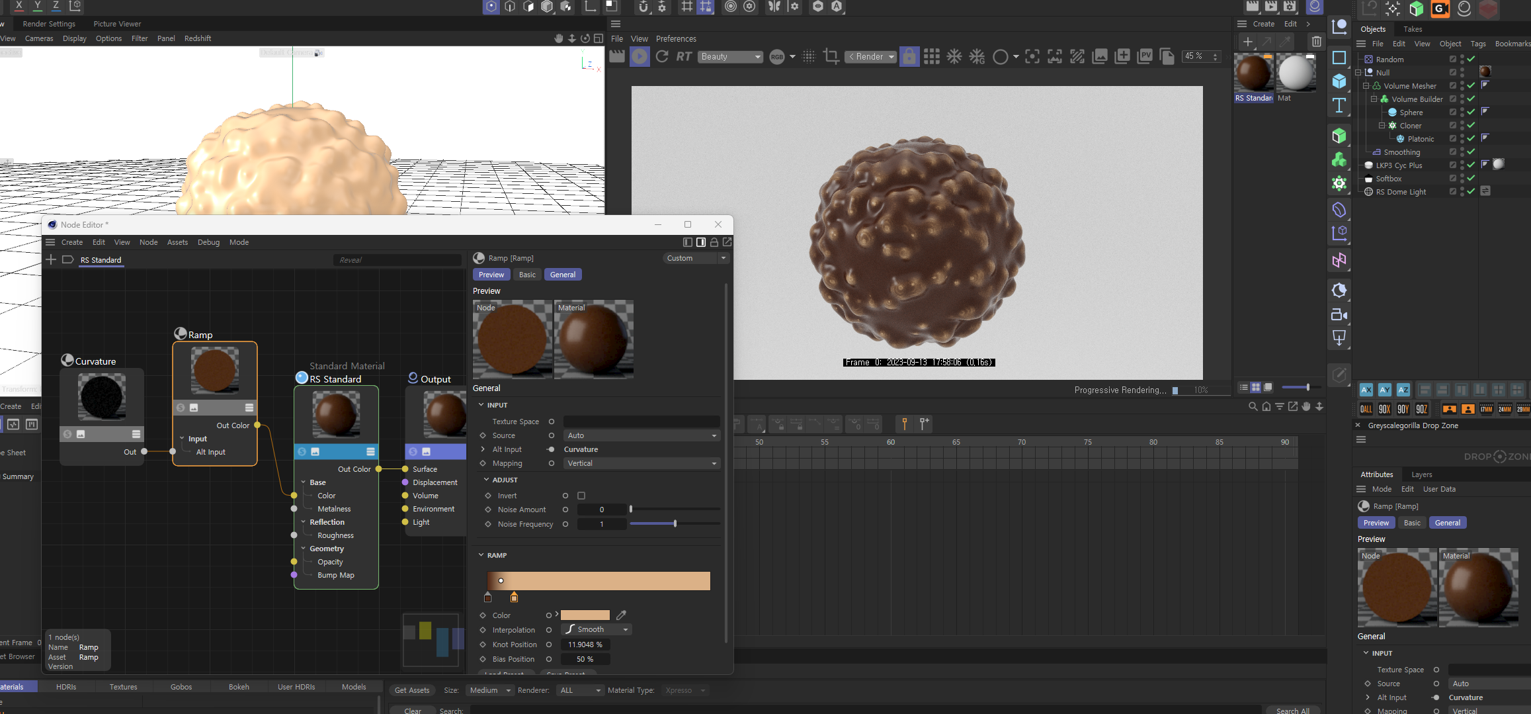Toggle the enable checkmark for Volume Mesher
This screenshot has height=714, width=1531.
[x=1471, y=86]
